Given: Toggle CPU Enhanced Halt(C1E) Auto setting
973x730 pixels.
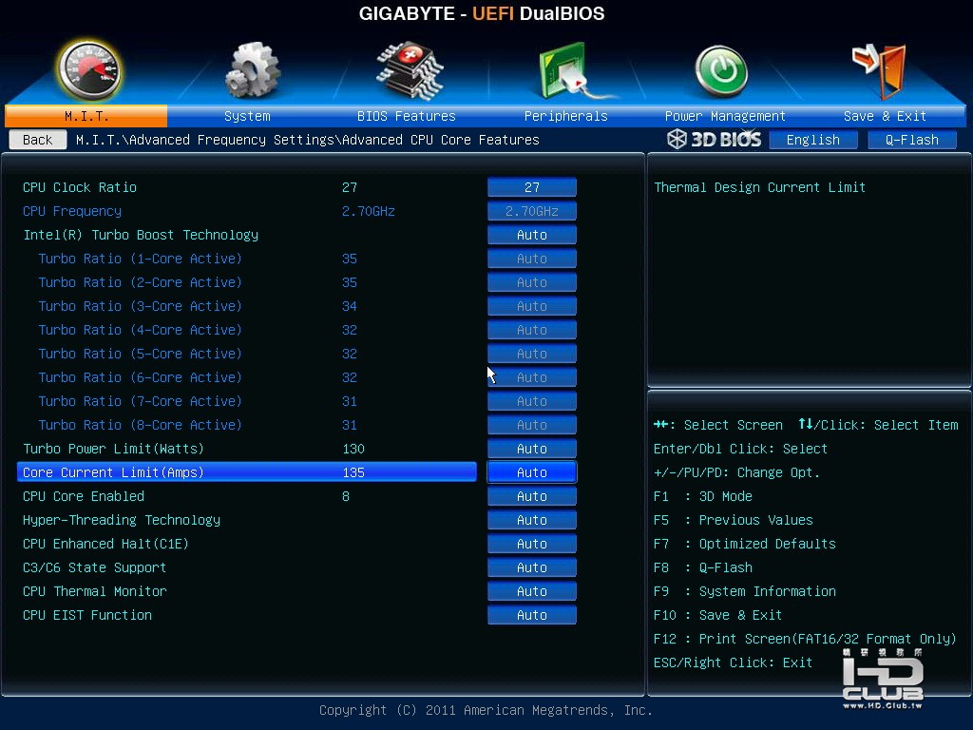Looking at the screenshot, I should 532,544.
